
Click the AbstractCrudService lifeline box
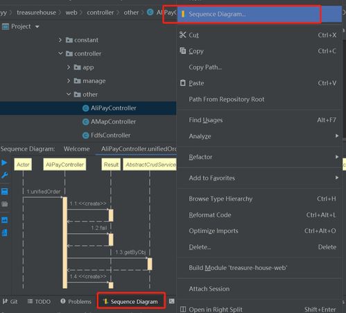[x=150, y=164]
